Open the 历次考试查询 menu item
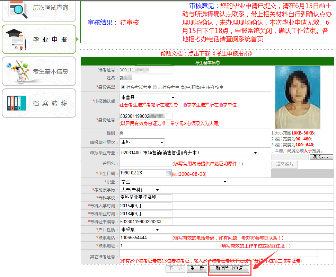Screen dimensions: 336x277 [x=50, y=8]
